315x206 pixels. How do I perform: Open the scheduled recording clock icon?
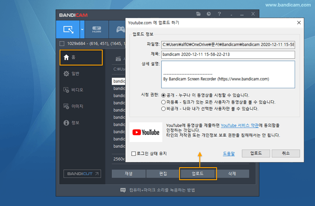pos(209,14)
